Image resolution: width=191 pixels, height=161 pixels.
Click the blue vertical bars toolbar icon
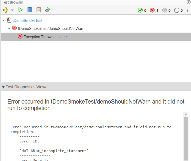pyautogui.click(x=30, y=10)
